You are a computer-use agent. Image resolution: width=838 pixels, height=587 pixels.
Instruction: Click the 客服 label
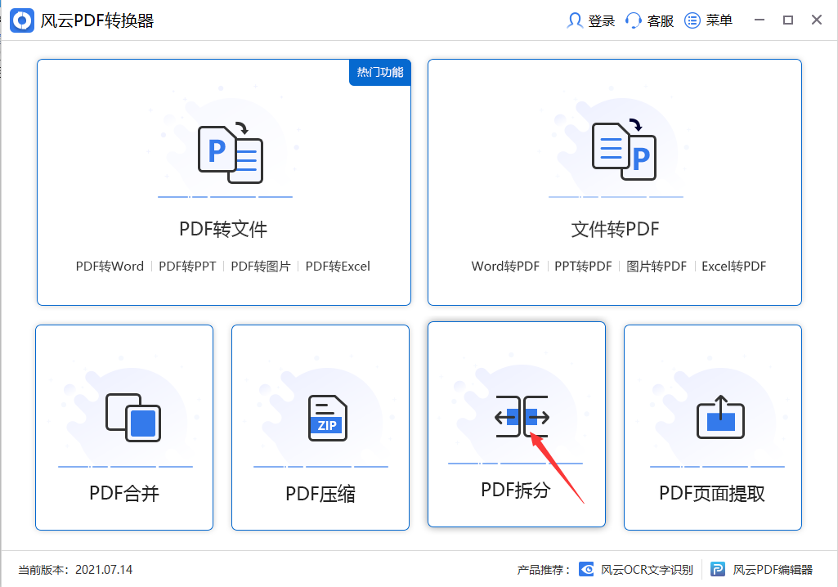[x=661, y=21]
